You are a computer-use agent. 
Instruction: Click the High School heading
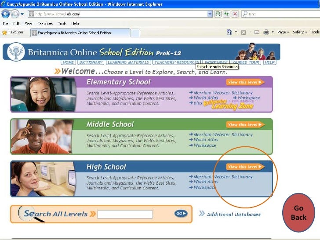(106, 167)
